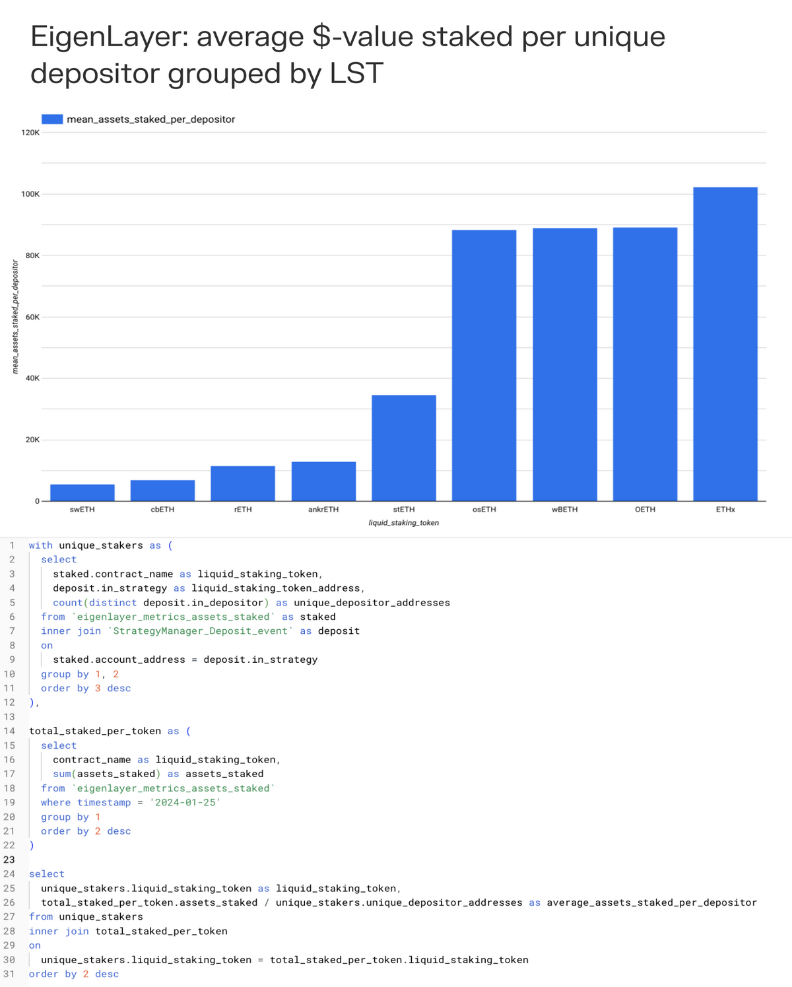Click the osETH x-axis label
Image resolution: width=792 pixels, height=987 pixels.
coord(484,510)
